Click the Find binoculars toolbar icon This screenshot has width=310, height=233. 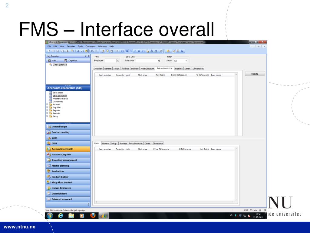click(92, 51)
